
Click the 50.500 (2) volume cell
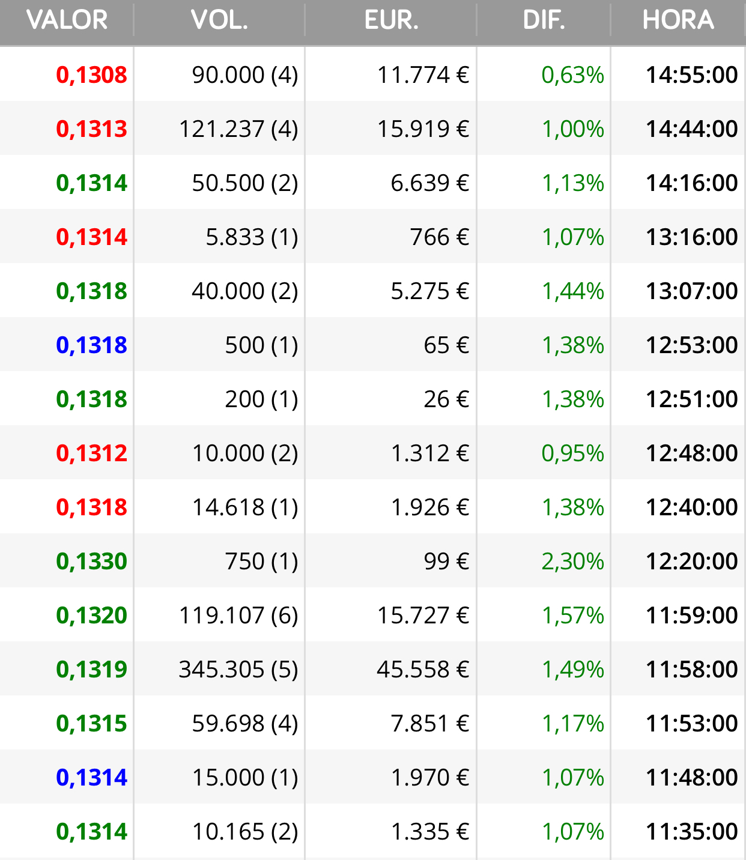pyautogui.click(x=245, y=183)
